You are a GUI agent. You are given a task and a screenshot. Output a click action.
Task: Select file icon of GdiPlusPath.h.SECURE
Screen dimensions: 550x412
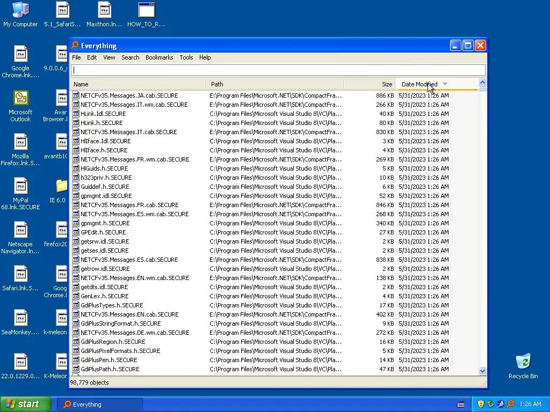75,369
